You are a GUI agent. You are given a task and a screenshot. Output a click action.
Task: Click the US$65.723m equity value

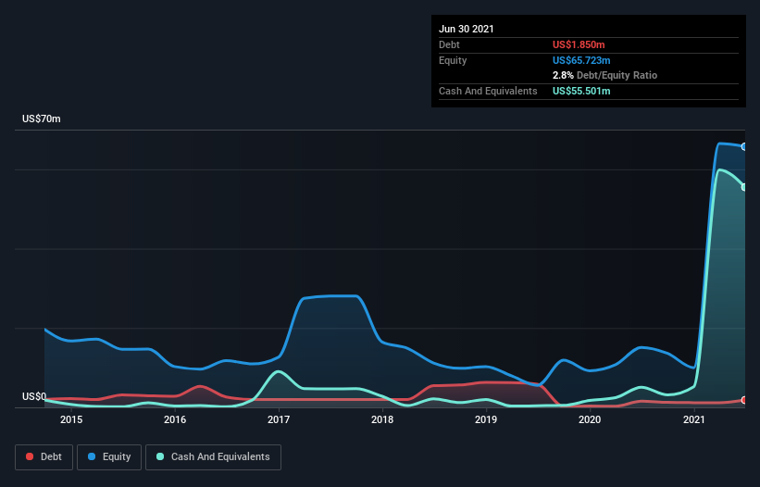tap(581, 60)
